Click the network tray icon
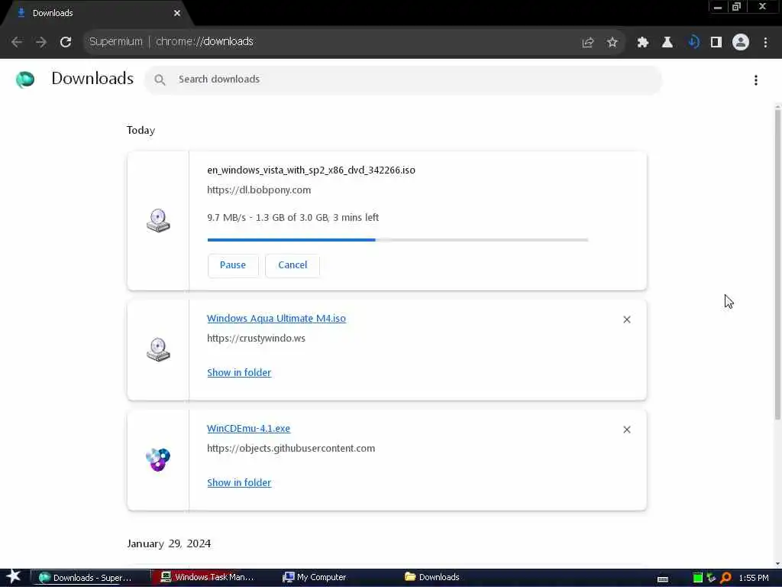Viewport: 782px width, 587px height. [x=712, y=578]
